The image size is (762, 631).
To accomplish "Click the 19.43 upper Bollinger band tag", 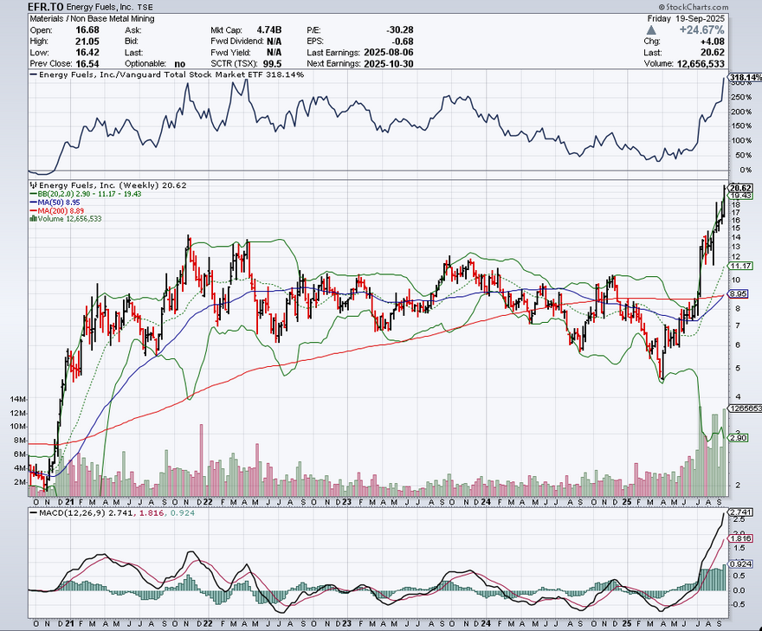I will click(739, 196).
